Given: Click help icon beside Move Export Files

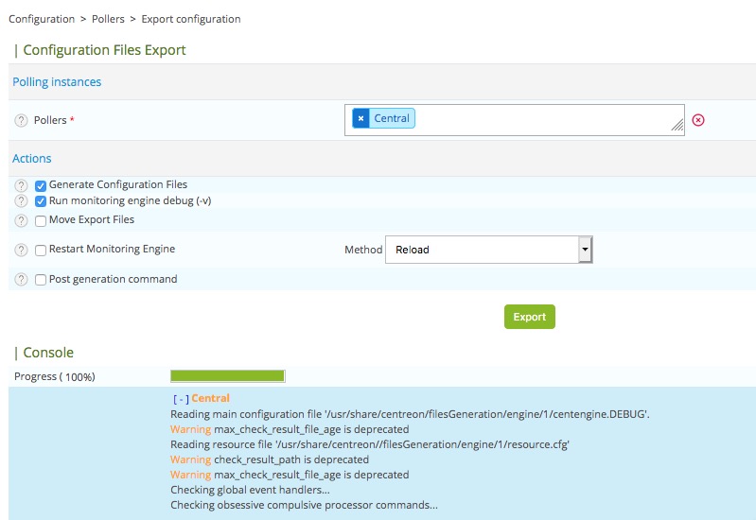Looking at the screenshot, I should pyautogui.click(x=21, y=220).
